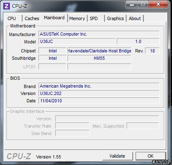This screenshot has width=172, height=165.
Task: Click the disabled maximize button
Action: pos(143,5)
